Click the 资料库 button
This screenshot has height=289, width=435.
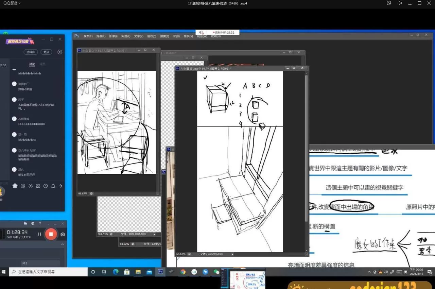point(31,52)
